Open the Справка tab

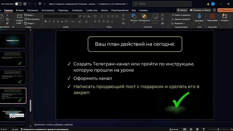coord(143,10)
